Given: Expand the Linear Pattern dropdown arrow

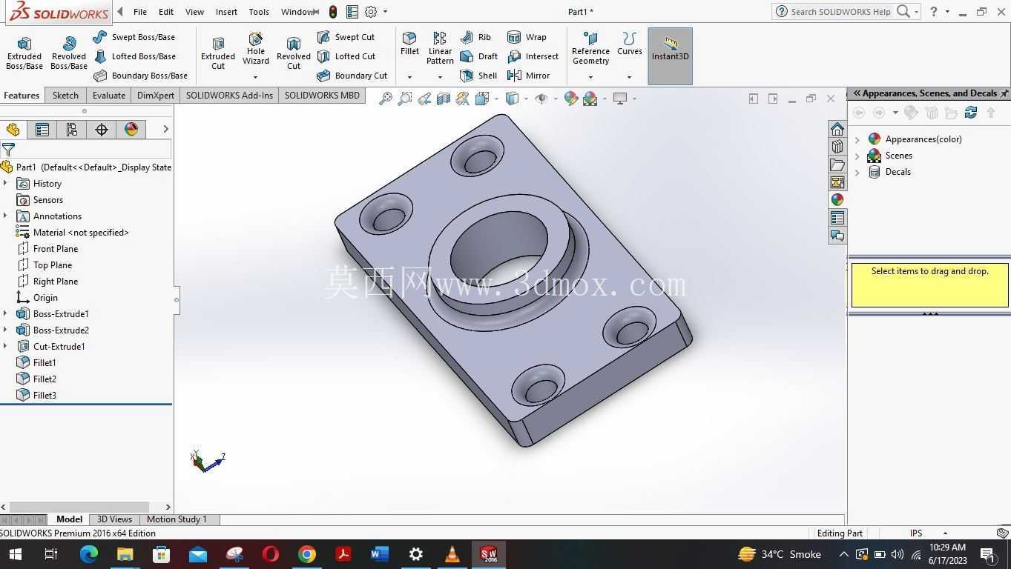Looking at the screenshot, I should (440, 77).
